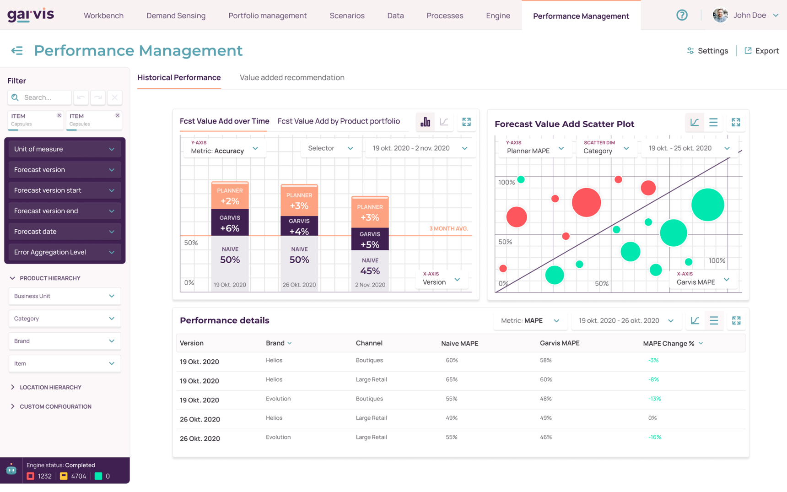Expand Performance details table to fullscreen
Image resolution: width=787 pixels, height=492 pixels.
pos(736,320)
